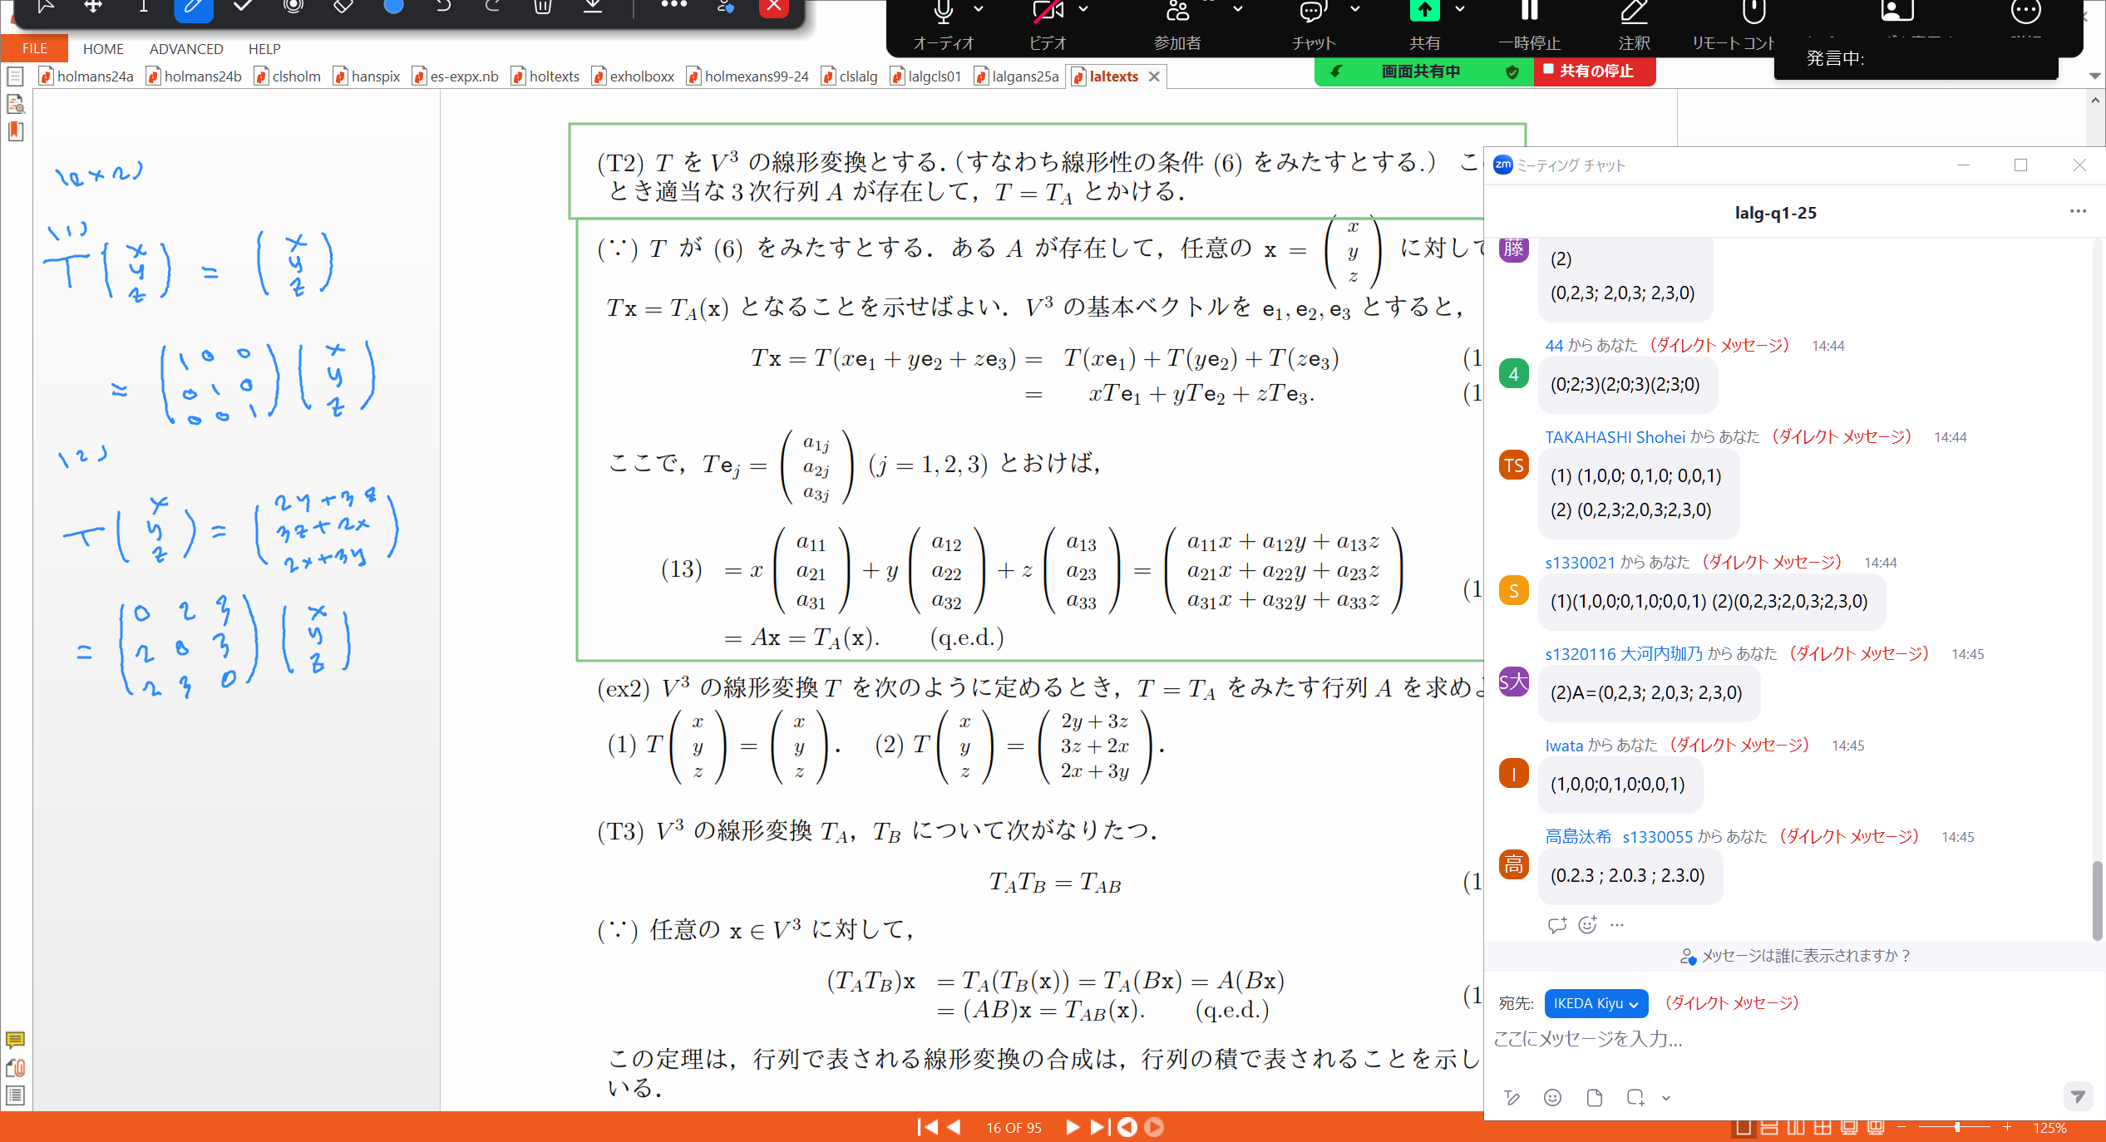Image resolution: width=2106 pixels, height=1142 pixels.
Task: Open the HOME ribbon tab
Action: click(x=103, y=48)
